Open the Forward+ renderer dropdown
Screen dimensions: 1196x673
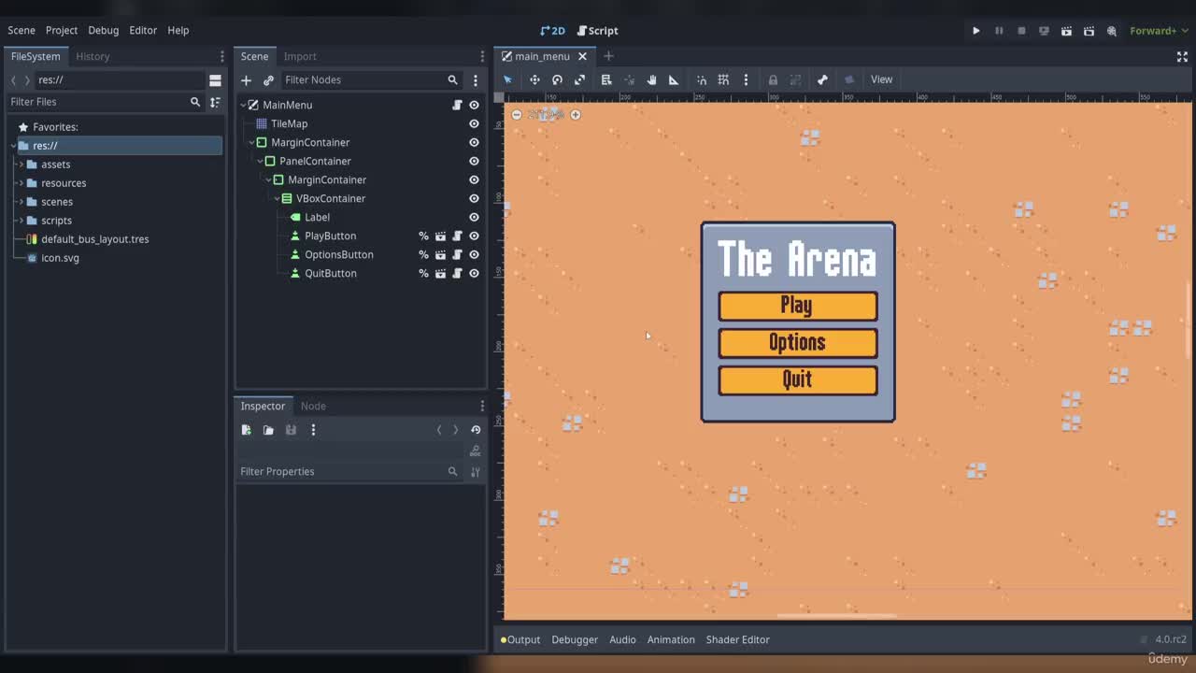click(1159, 31)
